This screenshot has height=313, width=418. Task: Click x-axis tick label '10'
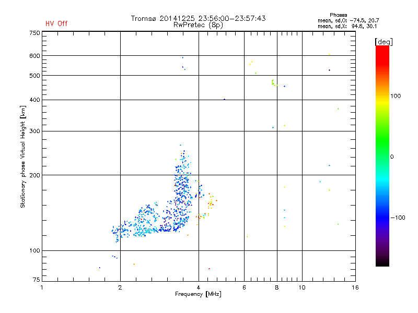(x=302, y=287)
